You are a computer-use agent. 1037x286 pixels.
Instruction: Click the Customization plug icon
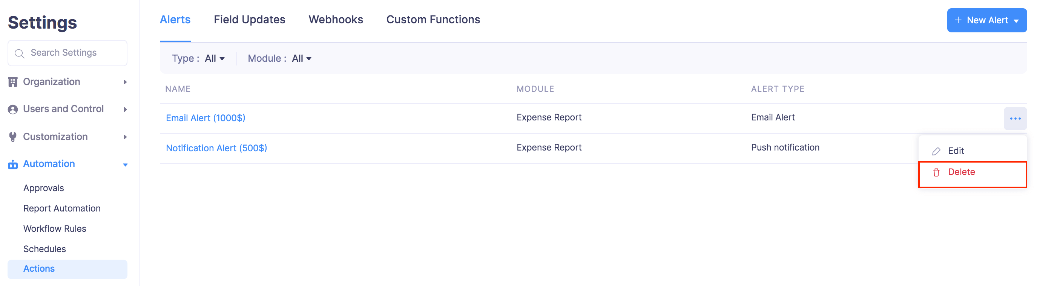(13, 137)
